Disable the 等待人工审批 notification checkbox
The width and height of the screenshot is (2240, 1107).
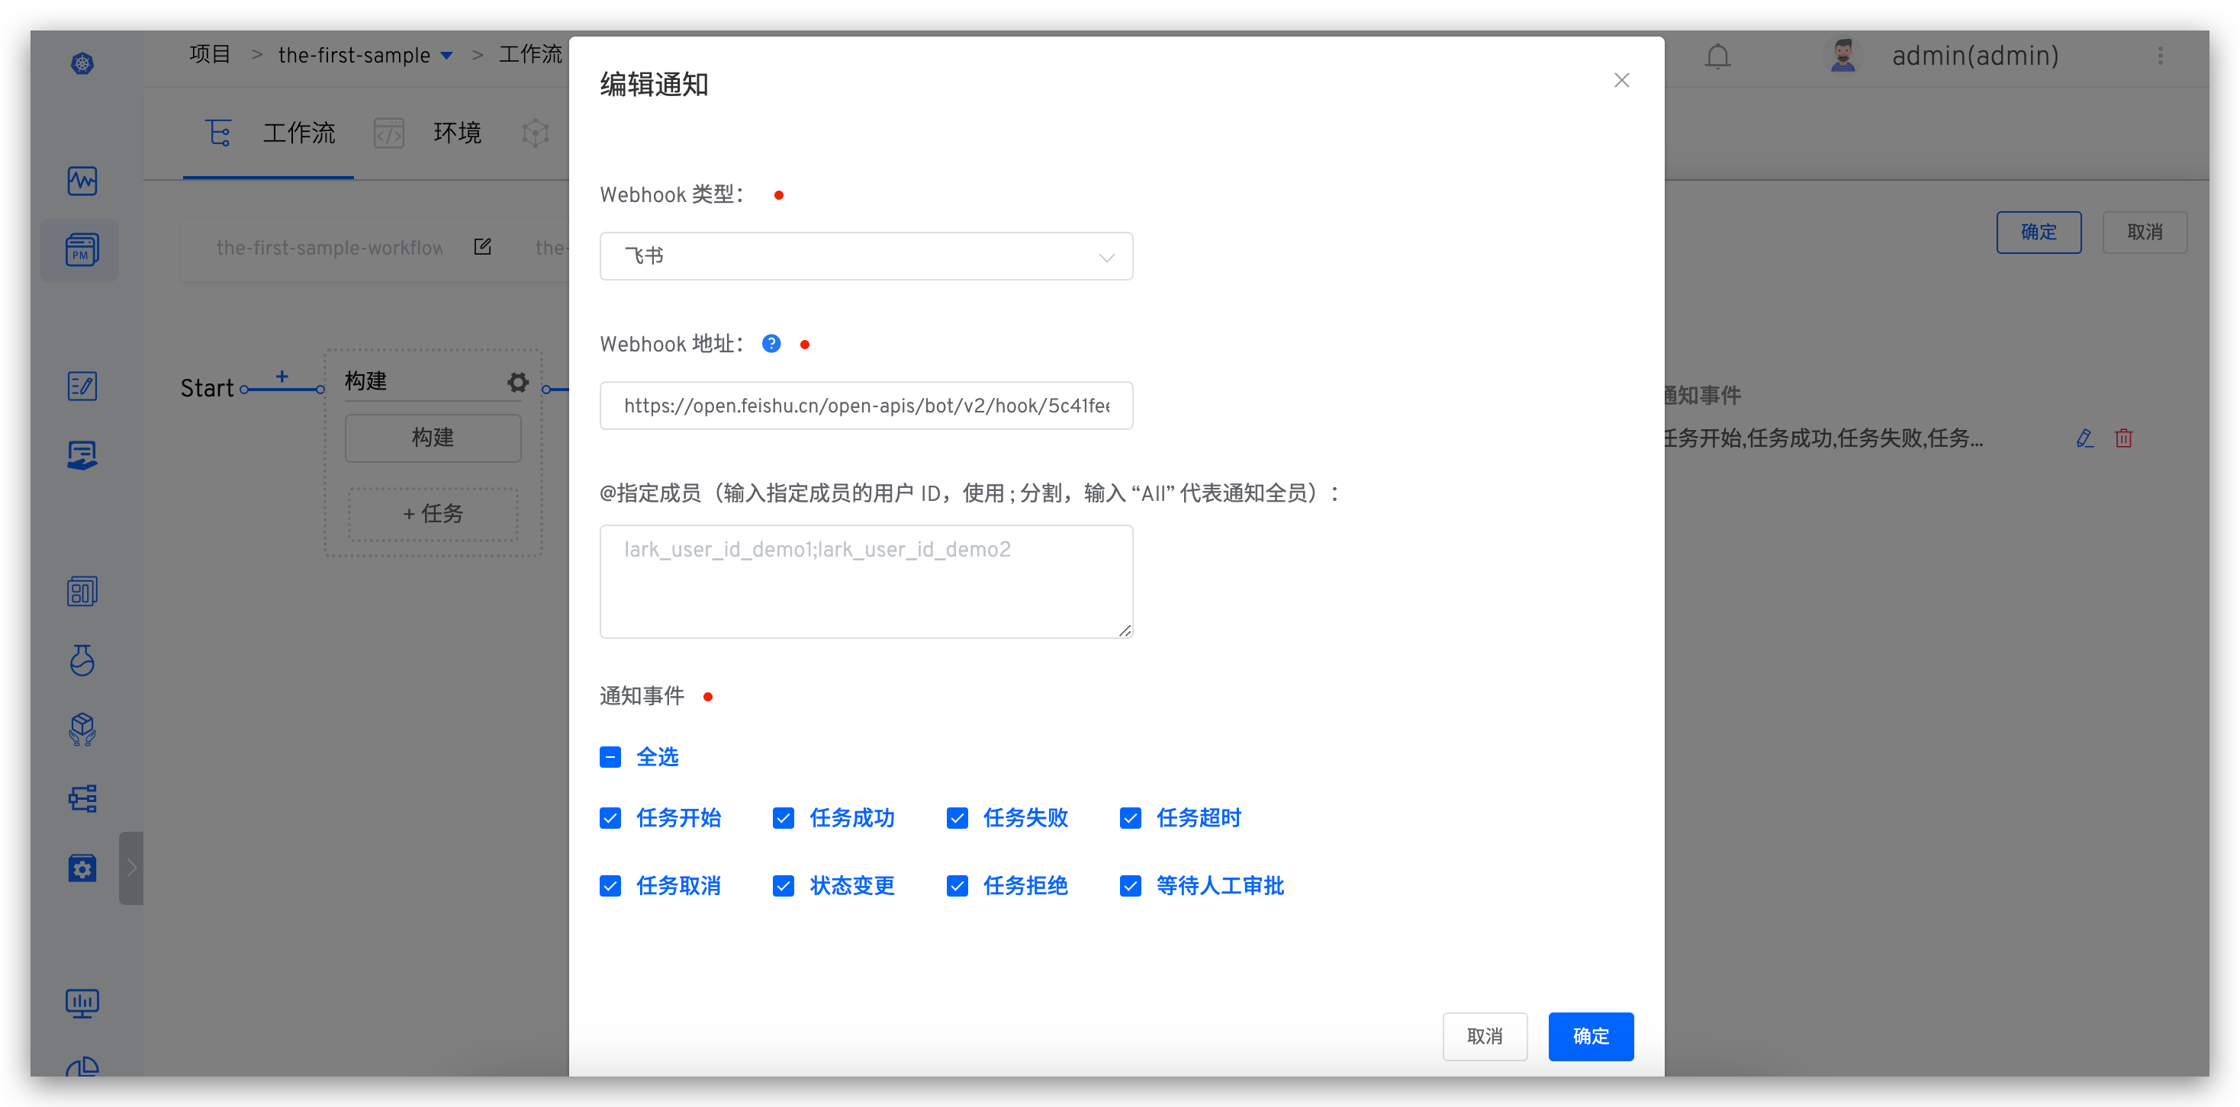click(x=1131, y=885)
